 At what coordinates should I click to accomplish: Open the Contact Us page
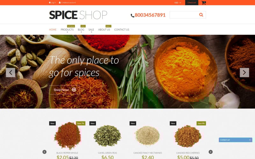pos(122,30)
